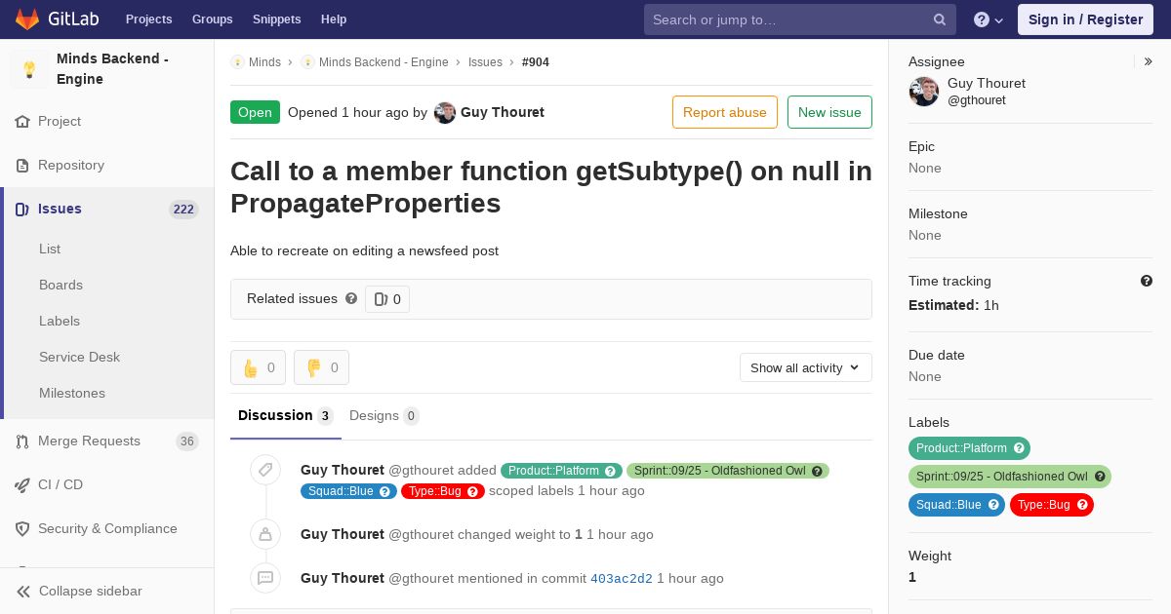Image resolution: width=1171 pixels, height=614 pixels.
Task: Click Guy Thouret's avatar beside Opened by
Action: [445, 113]
